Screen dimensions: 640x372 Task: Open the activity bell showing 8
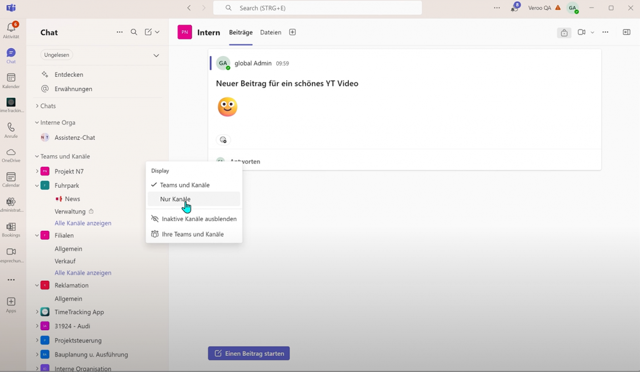pyautogui.click(x=515, y=7)
